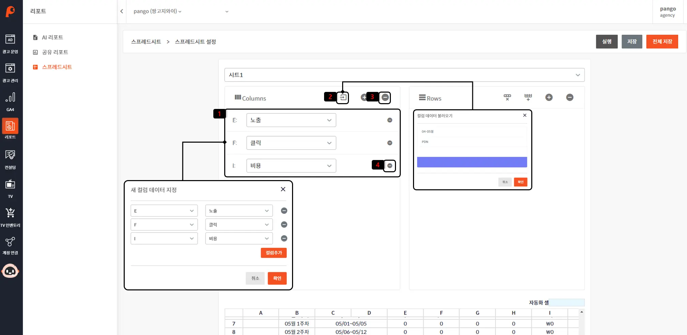
Task: Click the Rows remove minus icon
Action: (x=569, y=98)
